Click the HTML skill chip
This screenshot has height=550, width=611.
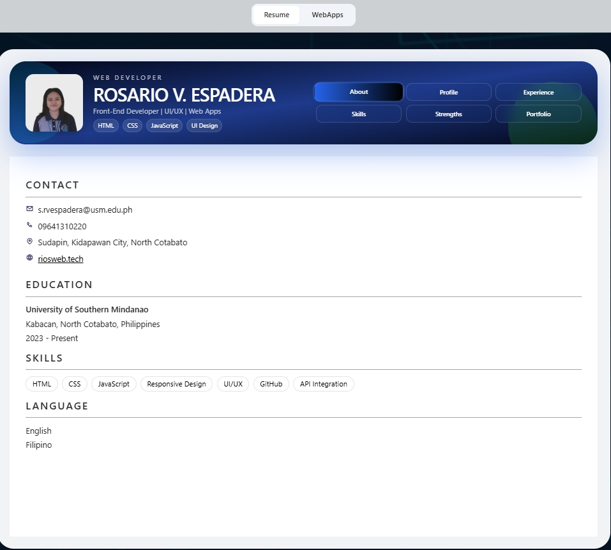pyautogui.click(x=41, y=384)
